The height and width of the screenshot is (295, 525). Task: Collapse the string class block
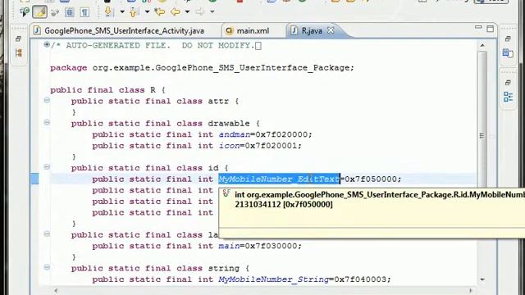pos(47,267)
